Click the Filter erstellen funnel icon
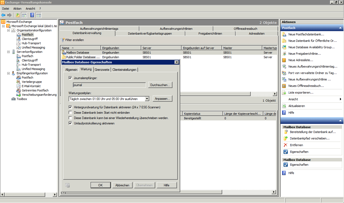 click(63, 40)
